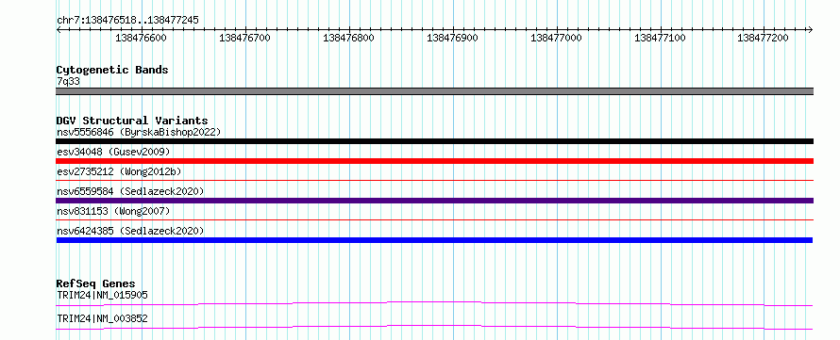The height and width of the screenshot is (340, 840).
Task: Click the 138476600 ruler position label
Action: (x=141, y=38)
